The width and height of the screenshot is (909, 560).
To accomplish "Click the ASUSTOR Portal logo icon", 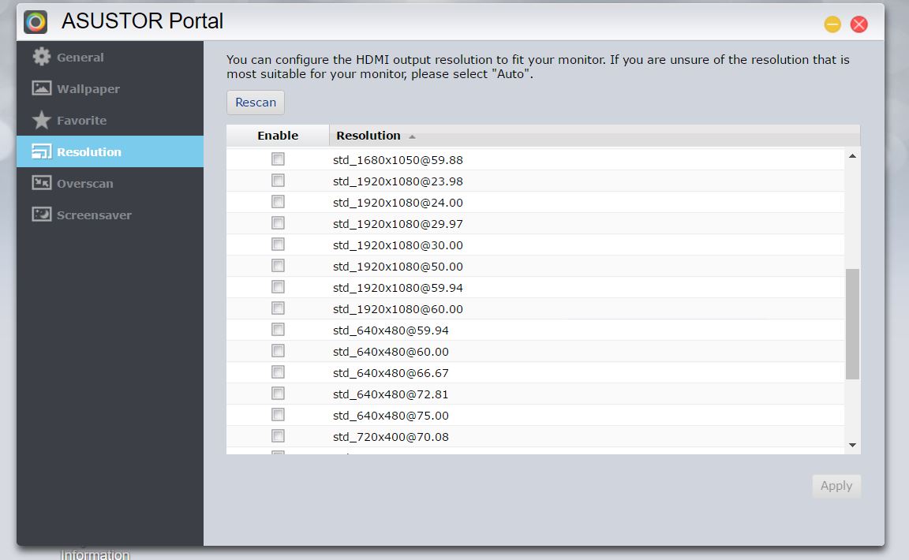I will pos(36,22).
